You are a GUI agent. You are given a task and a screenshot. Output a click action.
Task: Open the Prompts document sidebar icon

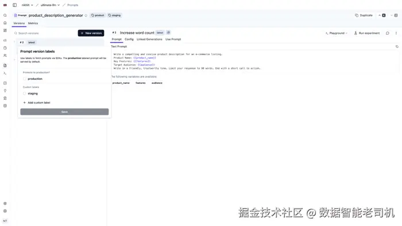[5, 65]
